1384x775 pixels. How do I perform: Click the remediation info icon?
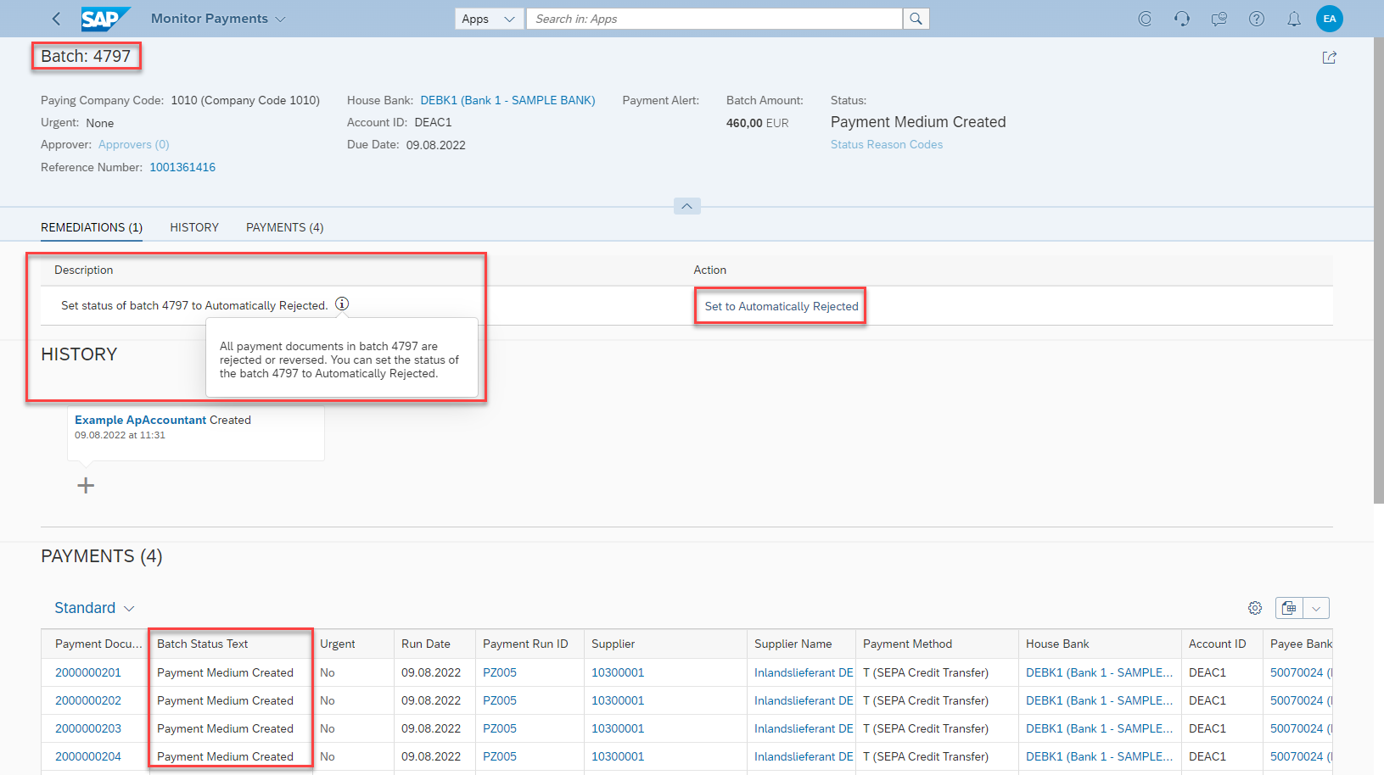pyautogui.click(x=342, y=304)
